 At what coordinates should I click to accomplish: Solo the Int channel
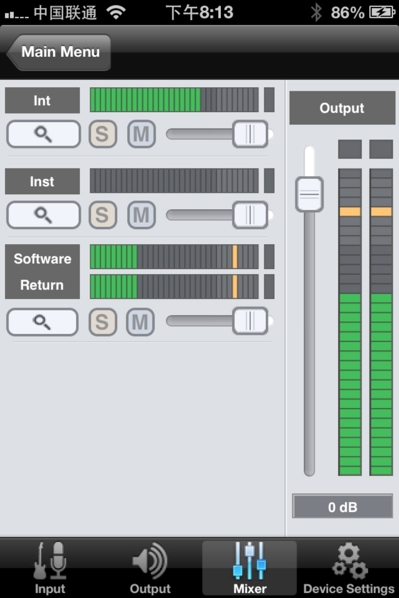pyautogui.click(x=103, y=134)
